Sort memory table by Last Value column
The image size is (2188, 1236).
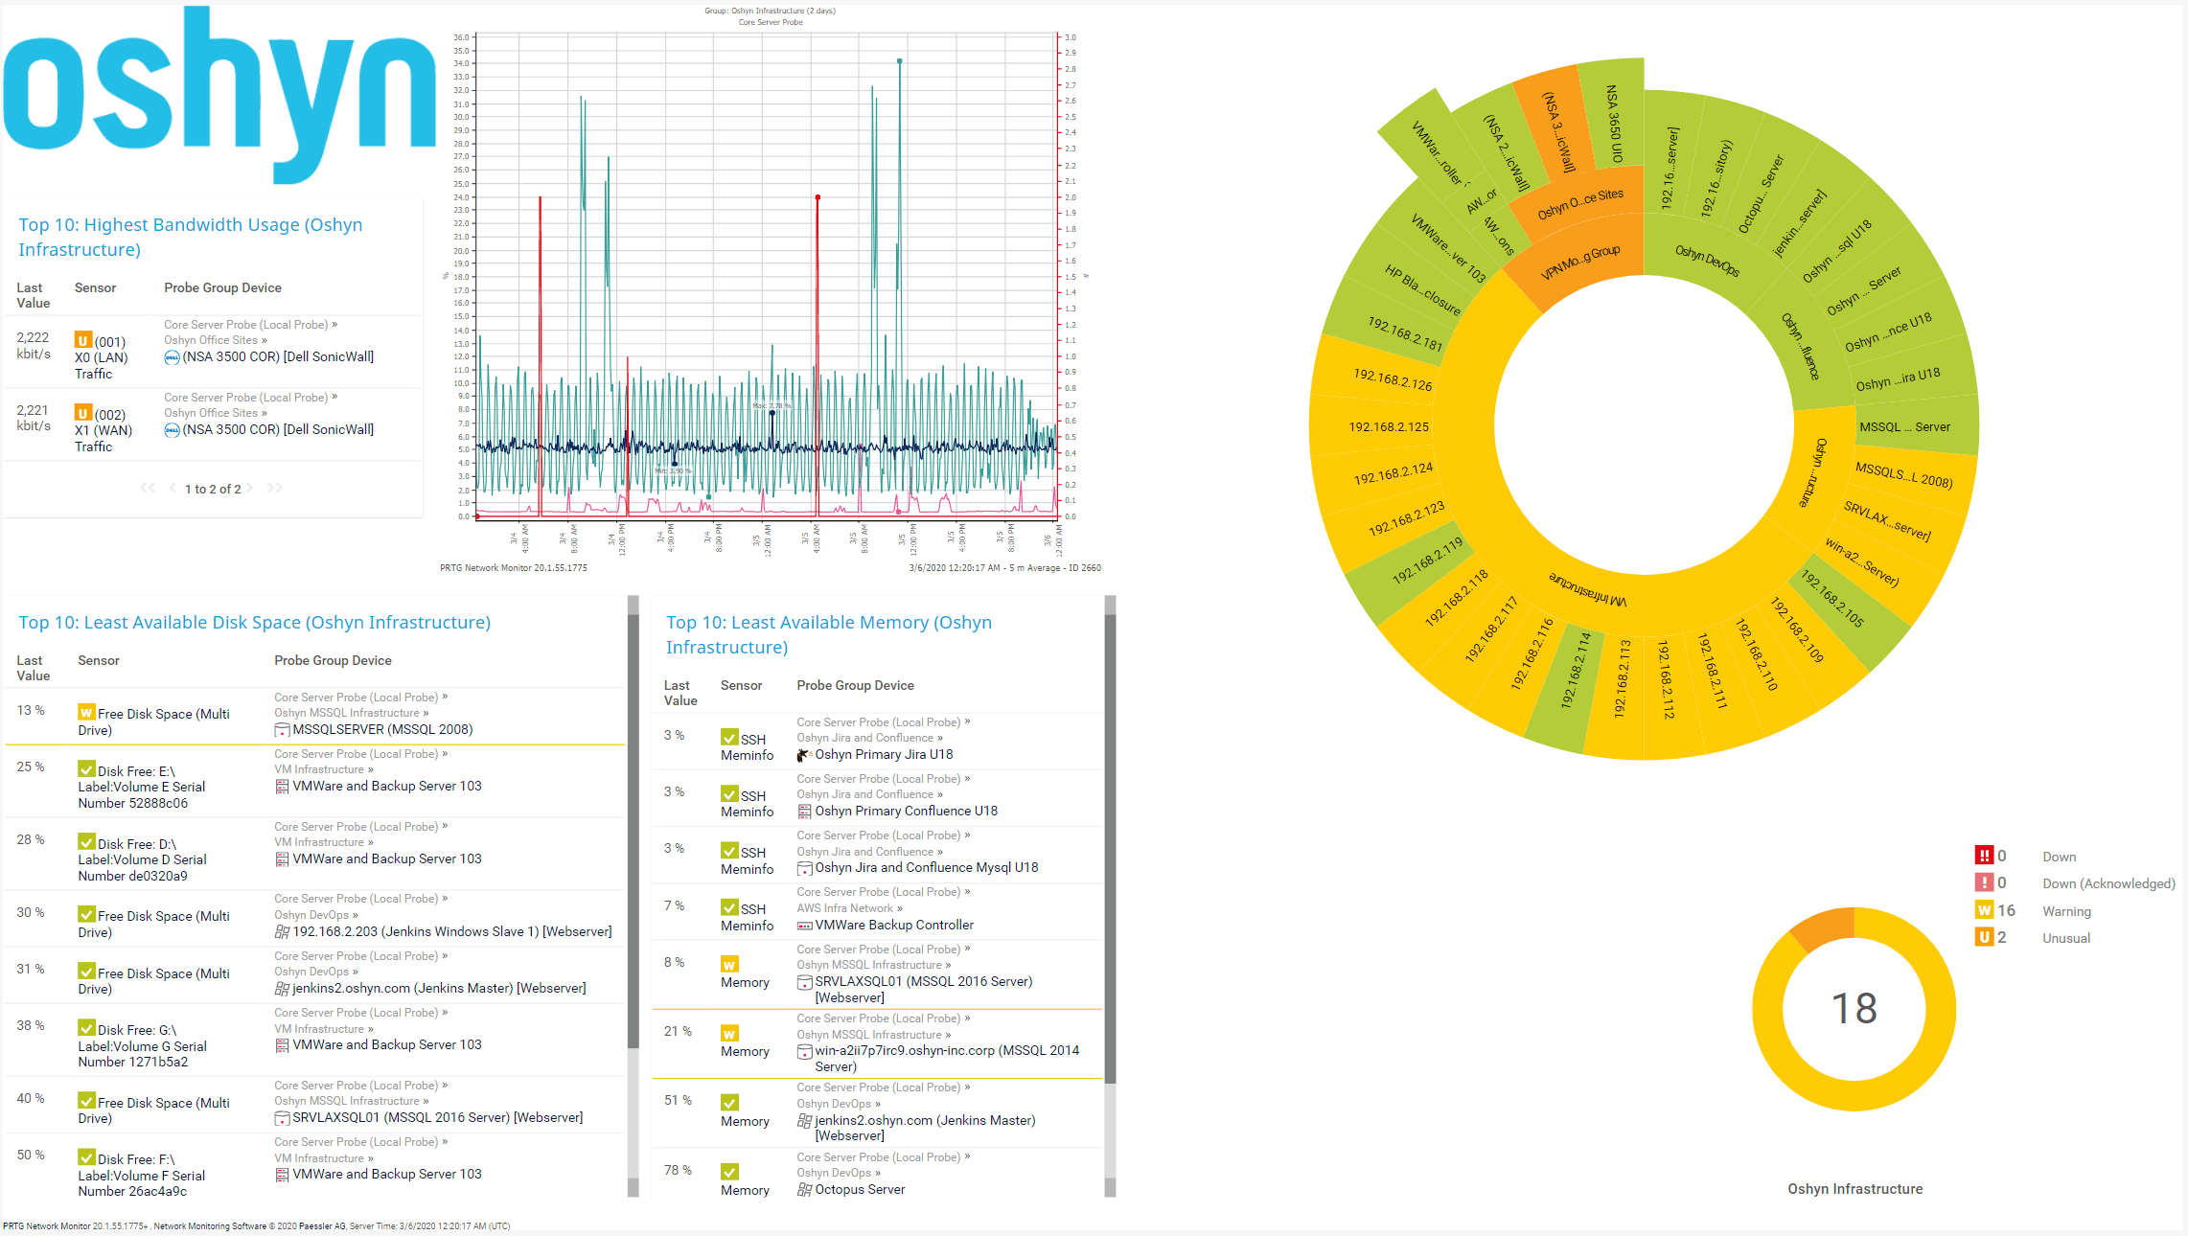click(680, 693)
